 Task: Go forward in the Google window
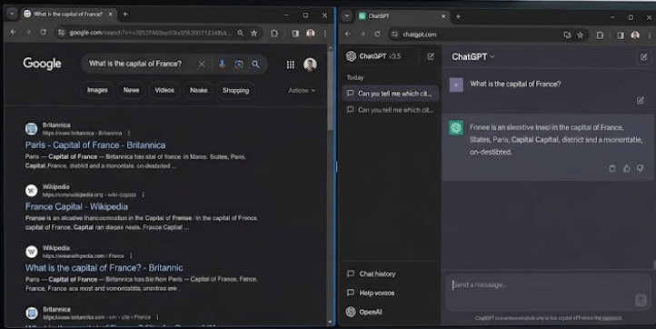[27, 32]
